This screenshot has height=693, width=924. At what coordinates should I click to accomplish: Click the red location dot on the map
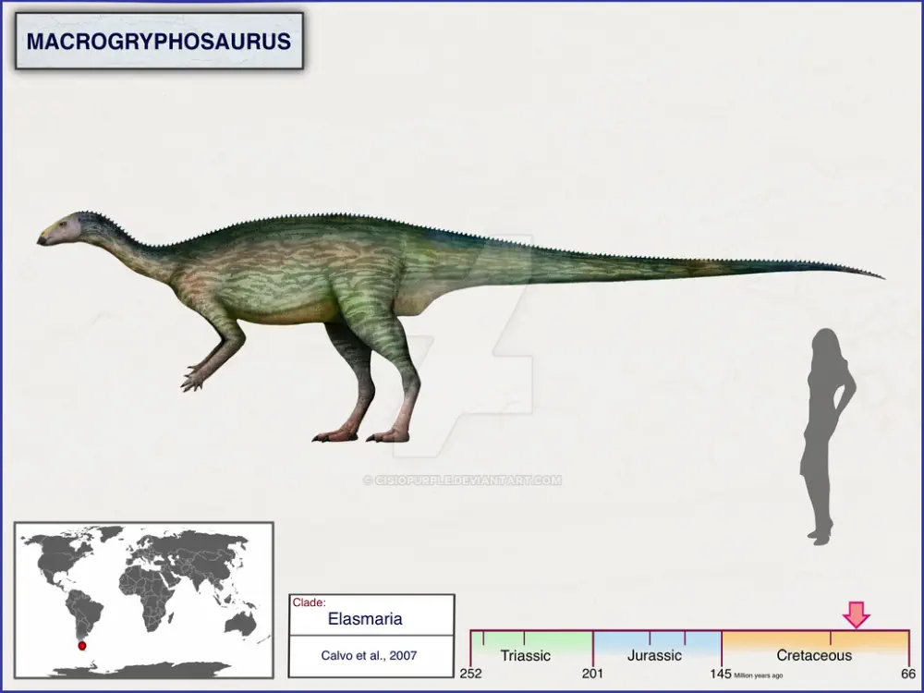coord(82,646)
